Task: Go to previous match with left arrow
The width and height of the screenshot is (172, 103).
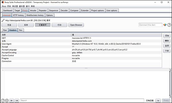Action: click(x=12, y=100)
